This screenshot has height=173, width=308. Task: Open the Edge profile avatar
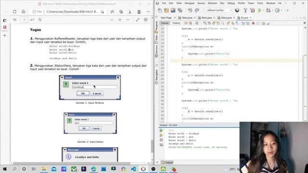(x=139, y=12)
